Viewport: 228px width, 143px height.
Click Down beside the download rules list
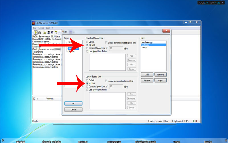(x=132, y=69)
